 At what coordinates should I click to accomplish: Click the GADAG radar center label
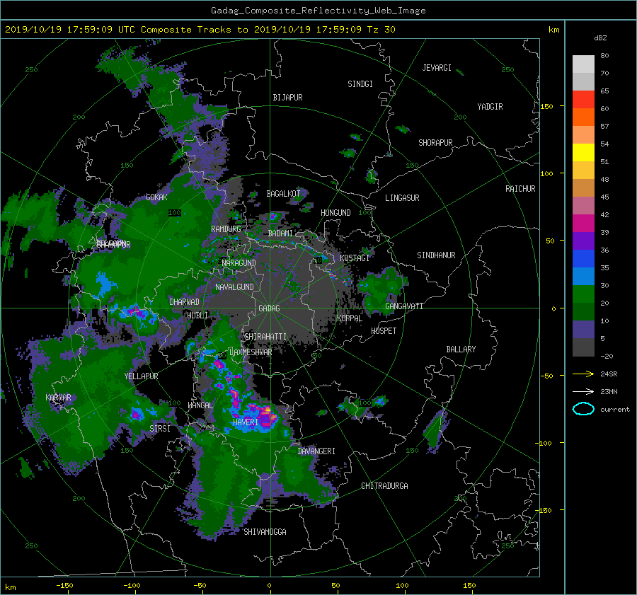(x=269, y=308)
